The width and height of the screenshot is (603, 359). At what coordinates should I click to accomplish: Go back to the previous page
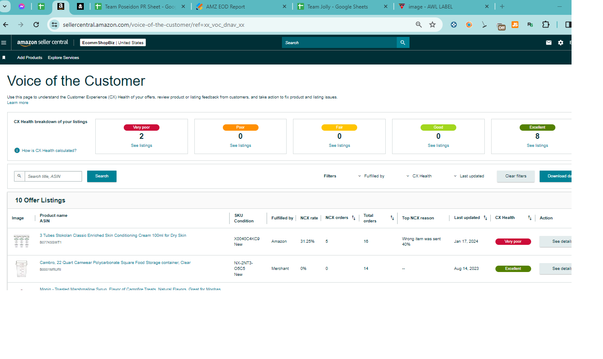[6, 25]
